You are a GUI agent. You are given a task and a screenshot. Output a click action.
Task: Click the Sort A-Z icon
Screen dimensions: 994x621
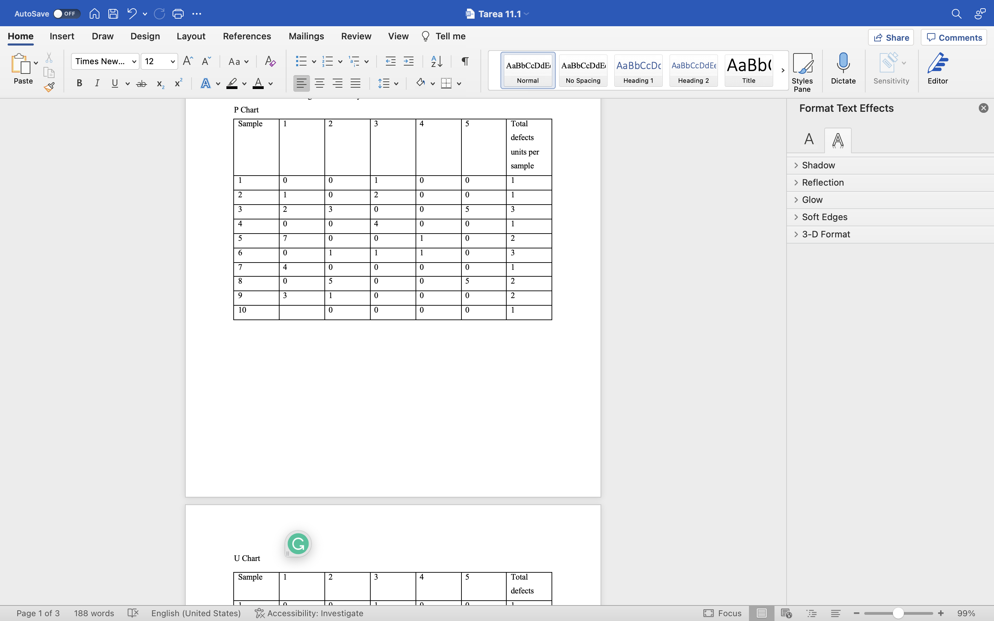pos(437,62)
